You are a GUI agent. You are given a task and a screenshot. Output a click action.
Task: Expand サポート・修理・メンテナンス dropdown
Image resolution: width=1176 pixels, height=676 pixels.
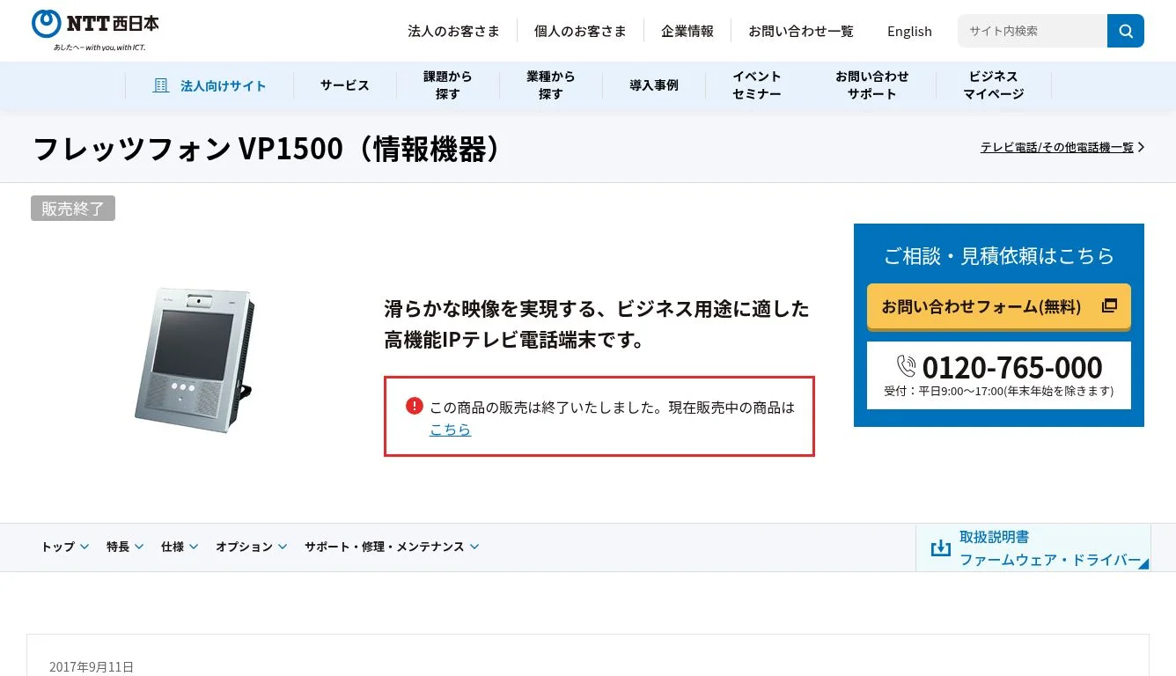393,547
